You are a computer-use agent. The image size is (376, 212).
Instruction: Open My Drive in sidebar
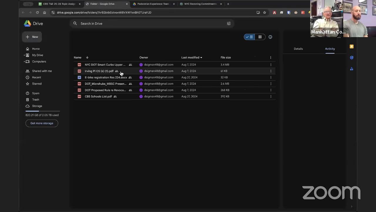pyautogui.click(x=38, y=55)
